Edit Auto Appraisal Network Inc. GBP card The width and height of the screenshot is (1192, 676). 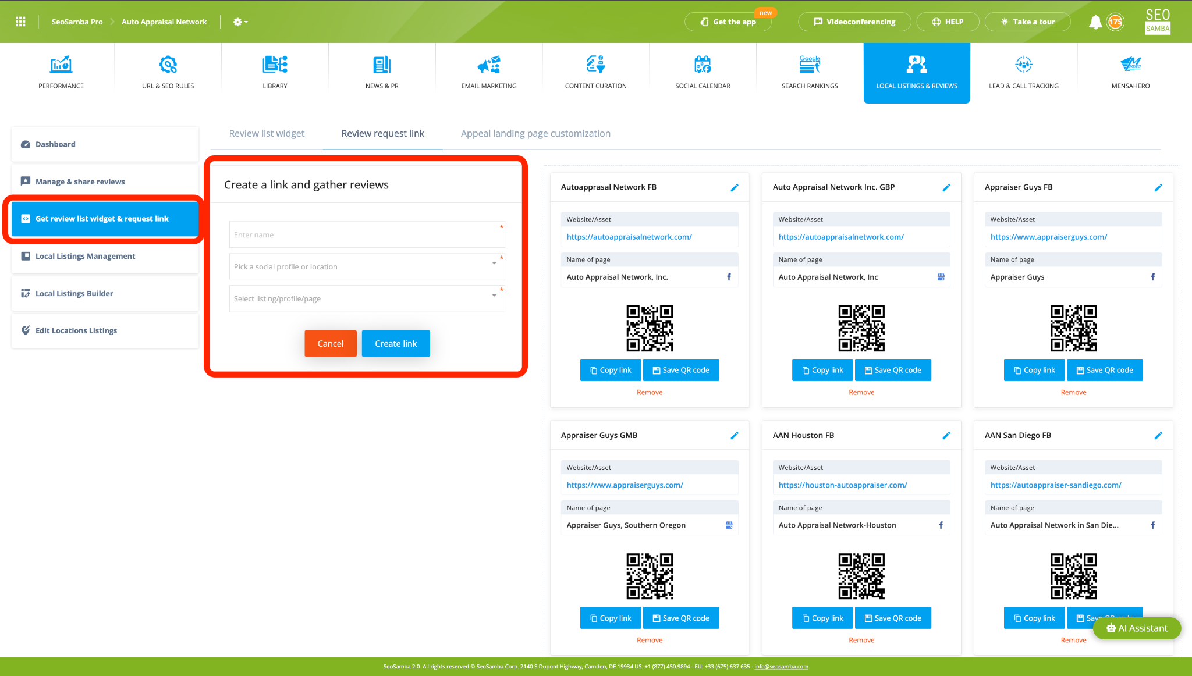pos(946,187)
